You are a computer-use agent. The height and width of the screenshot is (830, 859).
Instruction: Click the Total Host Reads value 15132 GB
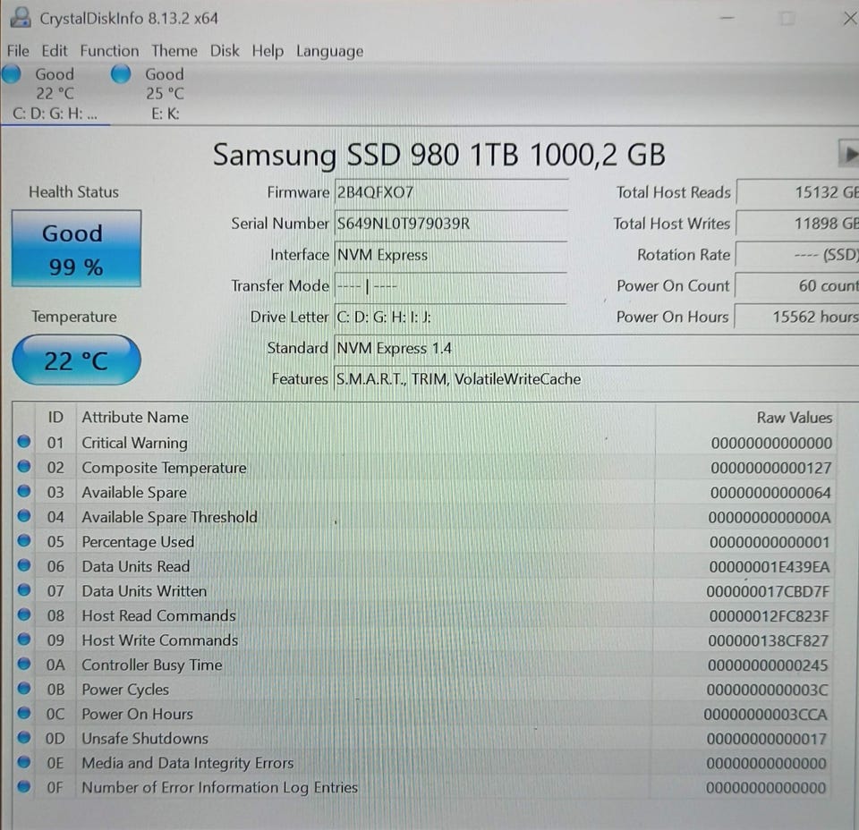(797, 192)
